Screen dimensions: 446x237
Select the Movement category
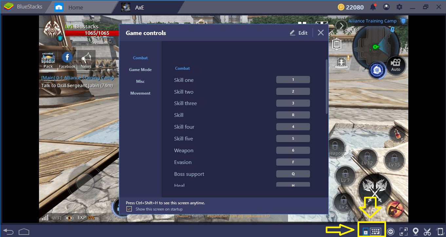[140, 93]
